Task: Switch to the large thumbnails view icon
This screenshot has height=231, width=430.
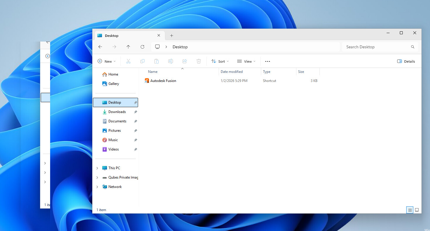Action: tap(417, 210)
